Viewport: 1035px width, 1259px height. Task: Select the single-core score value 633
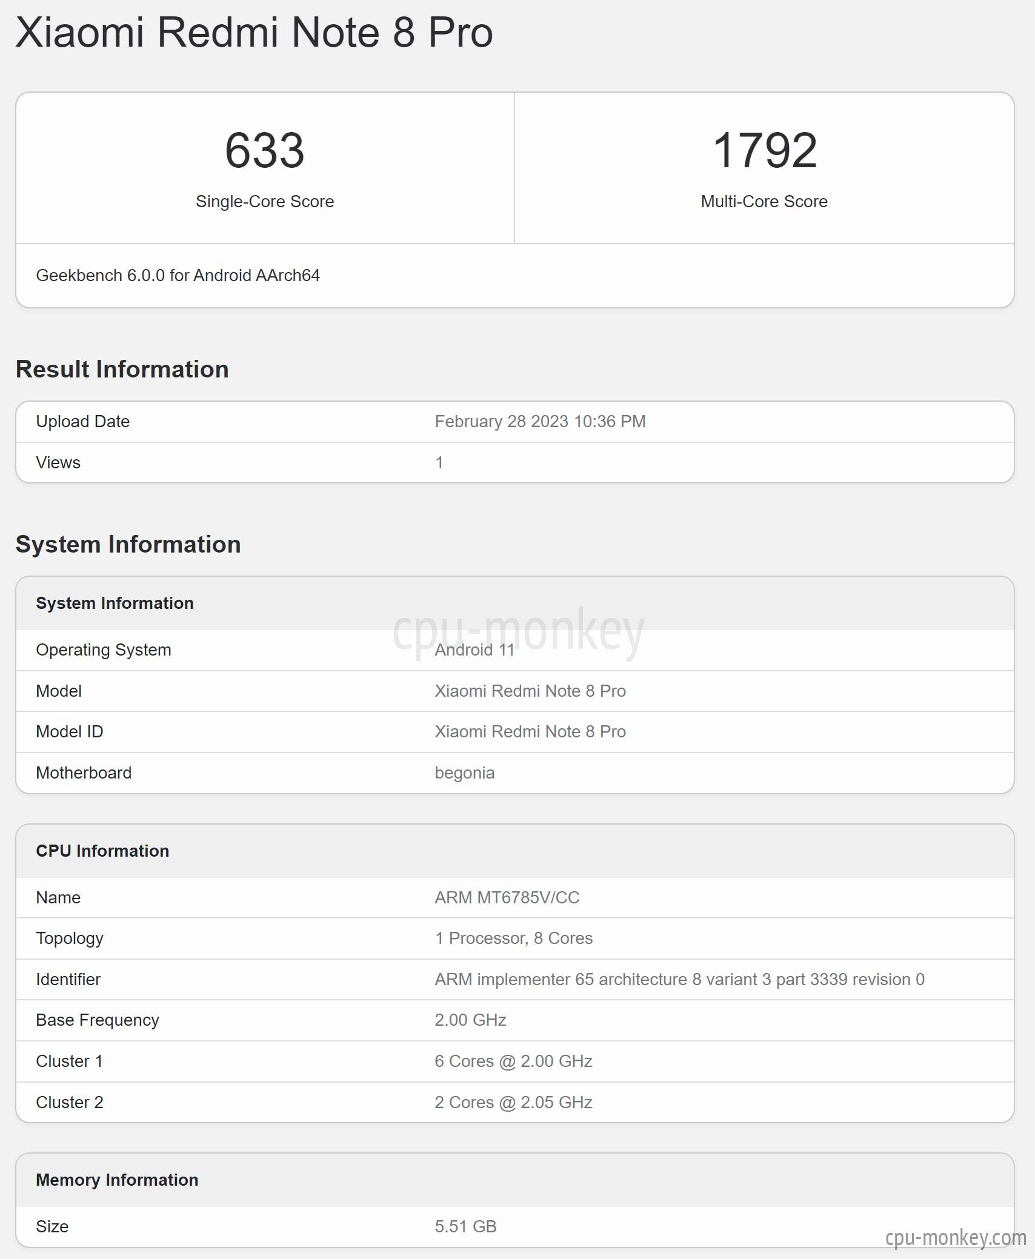[x=265, y=150]
